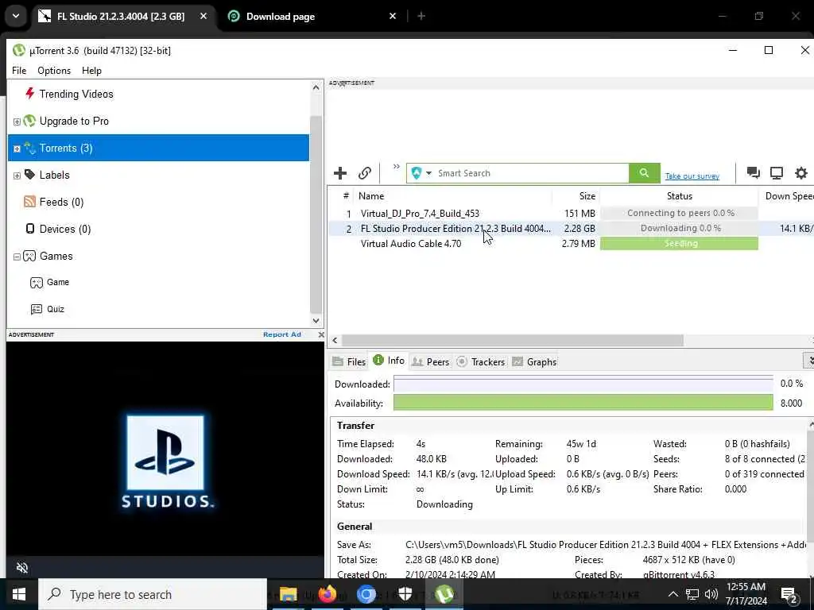Image resolution: width=814 pixels, height=610 pixels.
Task: Select Devices (0) in sidebar
Action: [58, 229]
